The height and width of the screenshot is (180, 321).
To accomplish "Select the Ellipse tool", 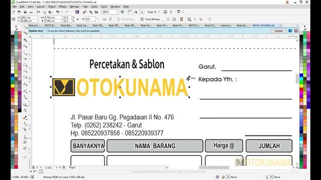I will click(x=25, y=71).
